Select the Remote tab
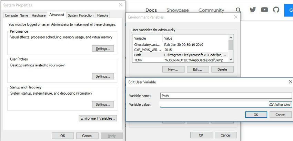 pos(103,15)
